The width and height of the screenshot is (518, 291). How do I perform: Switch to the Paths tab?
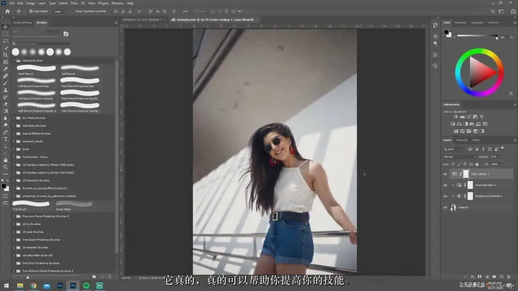click(476, 140)
